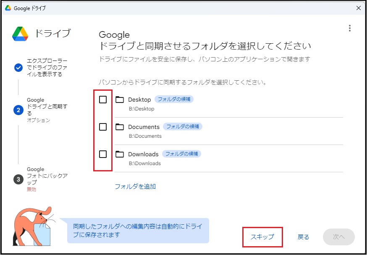Go back with the 戻る button

click(x=303, y=237)
